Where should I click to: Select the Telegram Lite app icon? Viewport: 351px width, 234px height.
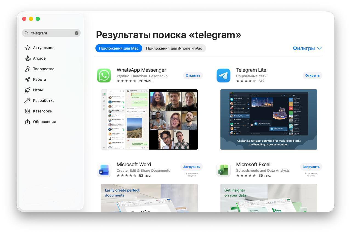point(223,75)
